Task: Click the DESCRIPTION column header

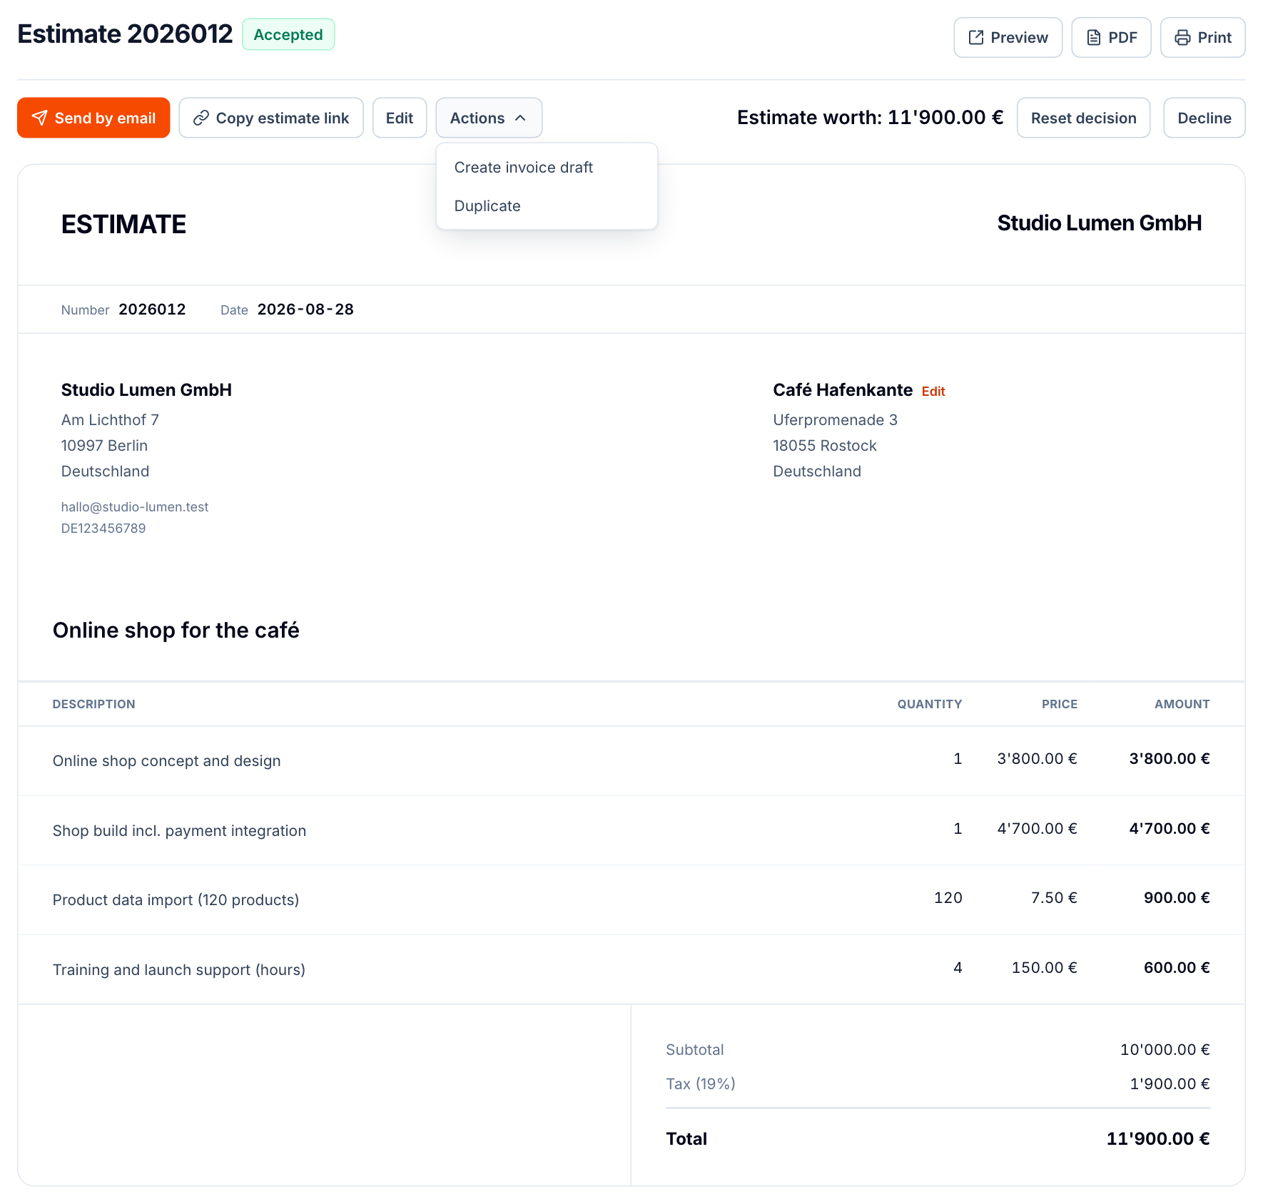Action: (93, 704)
